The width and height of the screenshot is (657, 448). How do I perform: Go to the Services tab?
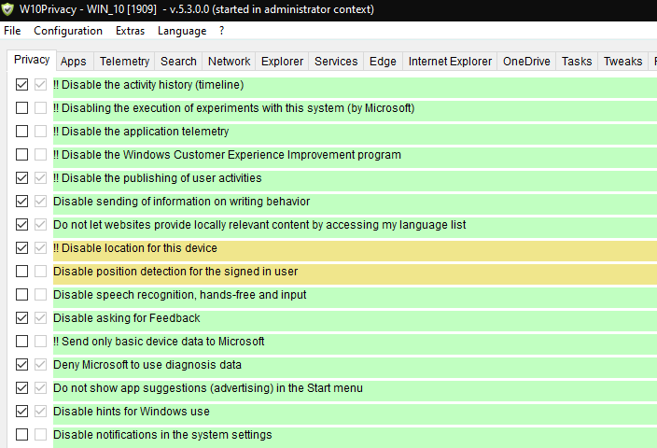(336, 62)
